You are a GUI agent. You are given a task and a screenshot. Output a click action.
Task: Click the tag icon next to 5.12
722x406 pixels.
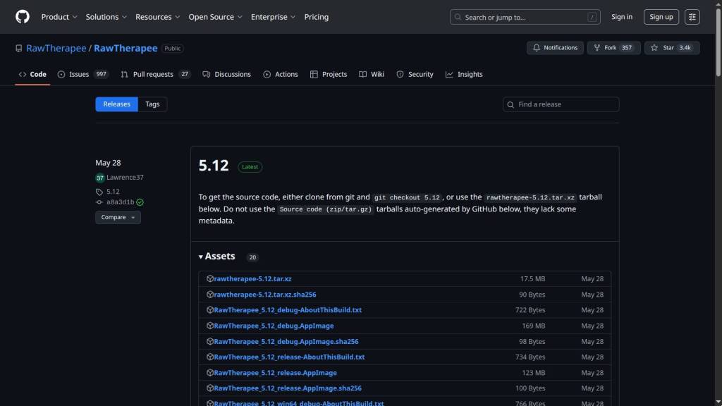point(99,192)
